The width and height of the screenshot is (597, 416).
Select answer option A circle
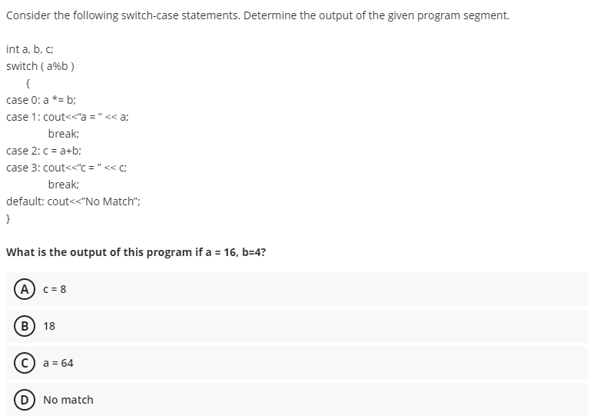coord(25,290)
